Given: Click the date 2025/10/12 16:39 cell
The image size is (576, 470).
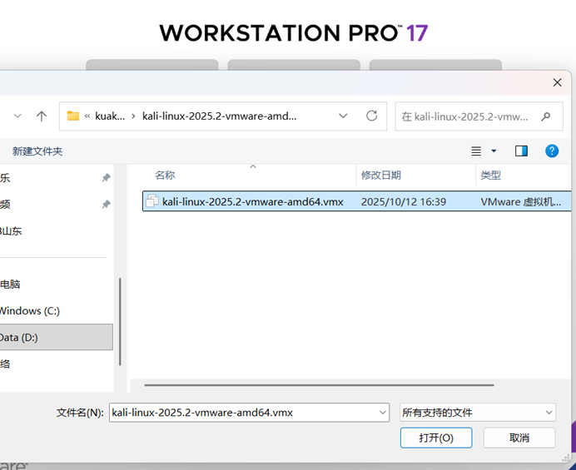Looking at the screenshot, I should coord(404,201).
